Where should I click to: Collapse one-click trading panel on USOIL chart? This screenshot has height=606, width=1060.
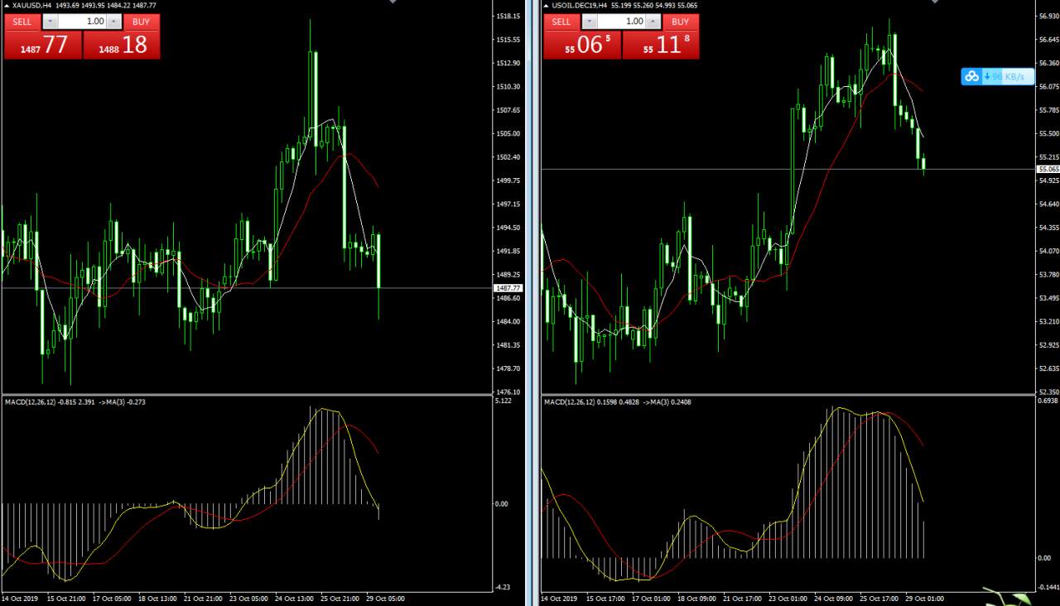coord(546,5)
